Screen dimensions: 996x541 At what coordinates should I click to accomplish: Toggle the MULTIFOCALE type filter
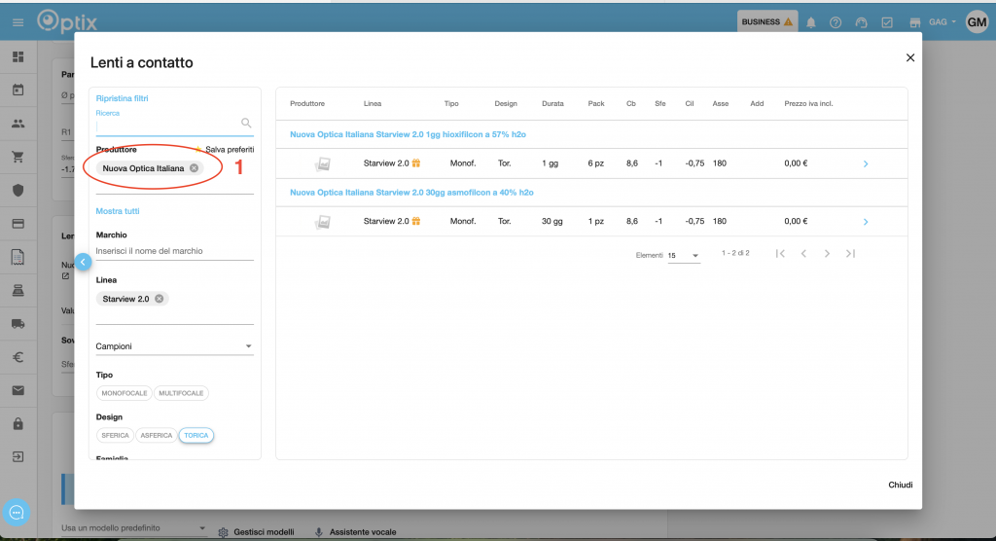click(x=181, y=393)
